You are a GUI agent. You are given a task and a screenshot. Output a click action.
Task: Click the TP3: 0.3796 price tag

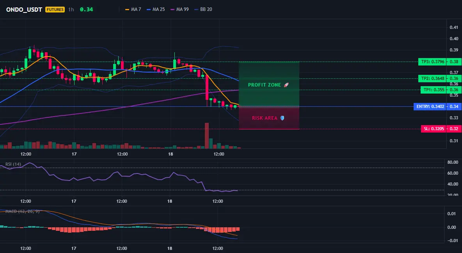coord(432,62)
